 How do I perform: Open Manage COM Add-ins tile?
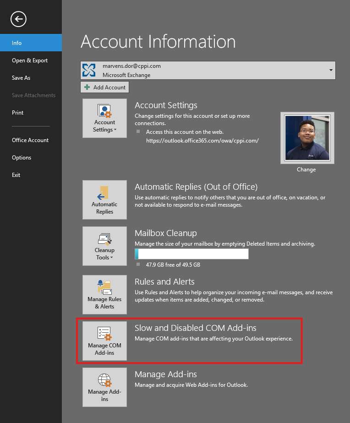pos(104,341)
